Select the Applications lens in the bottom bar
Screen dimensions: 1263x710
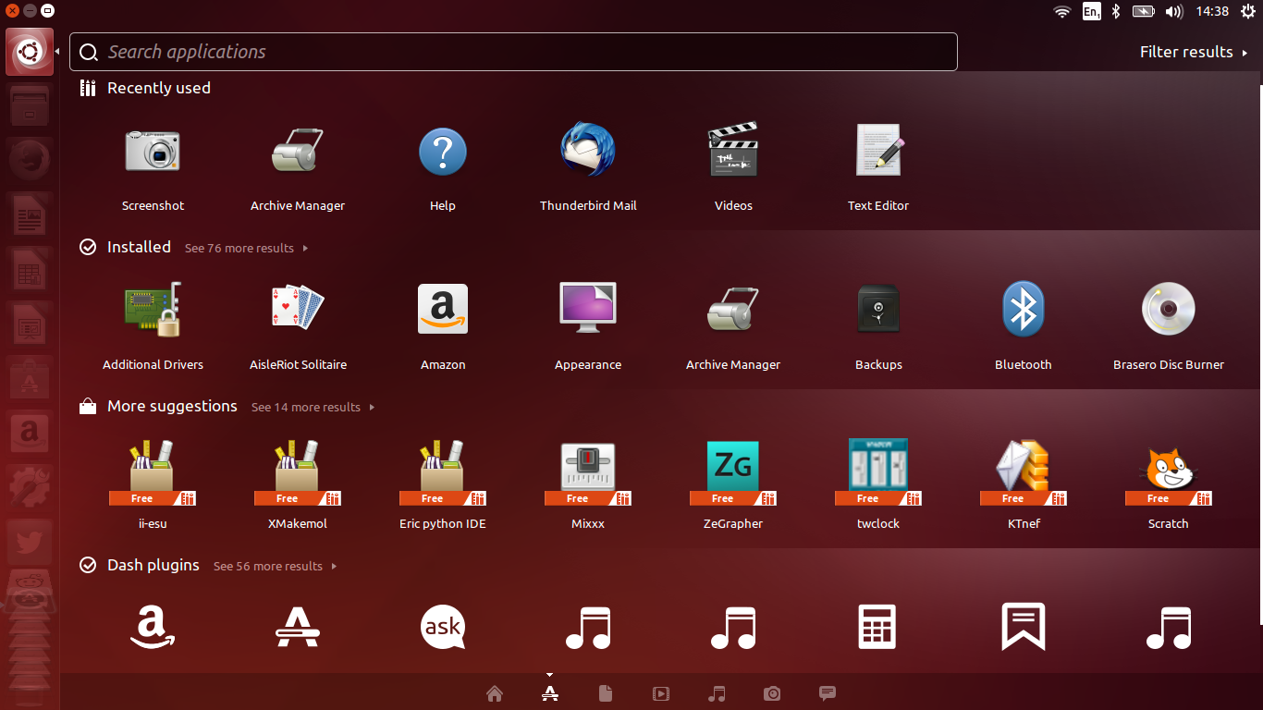(550, 693)
